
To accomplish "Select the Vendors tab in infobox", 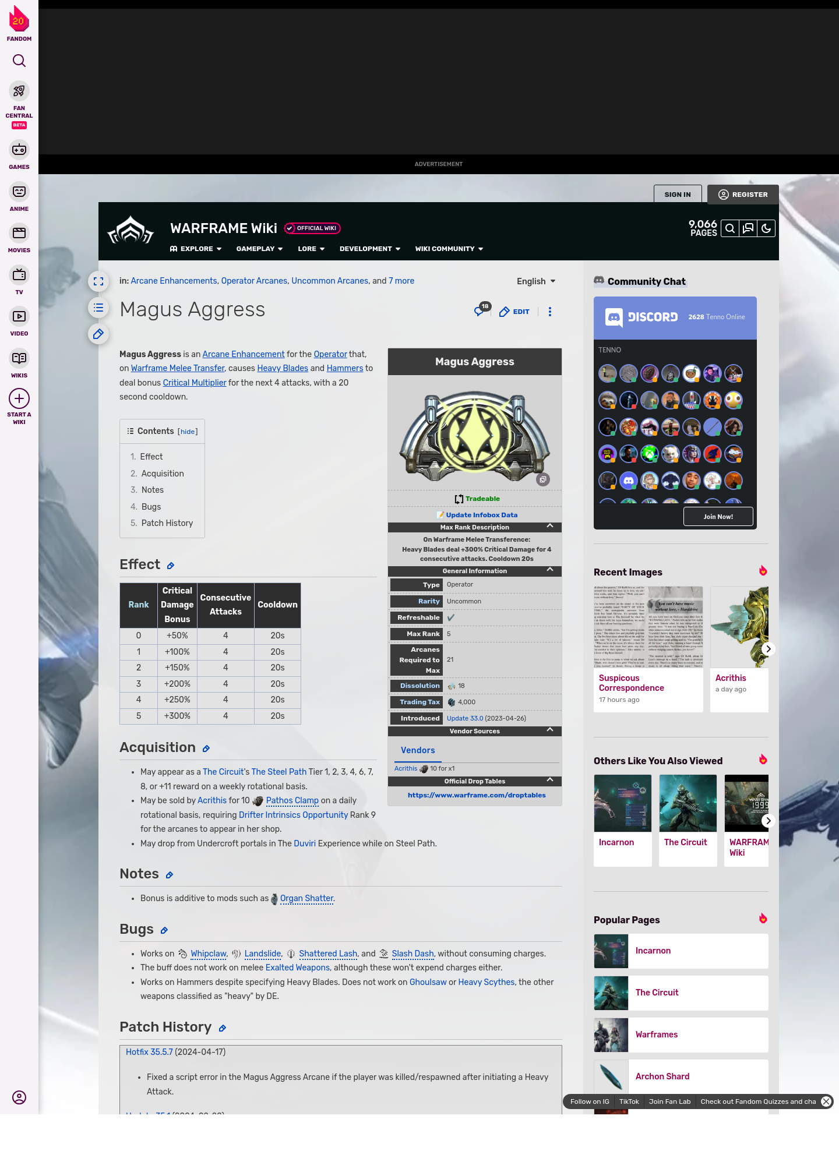I will click(x=418, y=750).
